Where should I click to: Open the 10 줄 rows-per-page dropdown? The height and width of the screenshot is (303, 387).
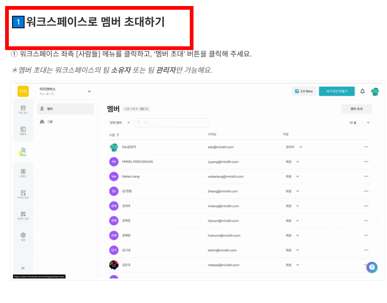click(x=360, y=122)
